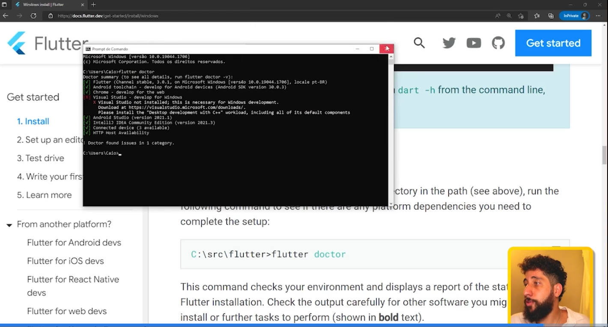
Task: Open 3. Test drive step
Action: [41, 158]
